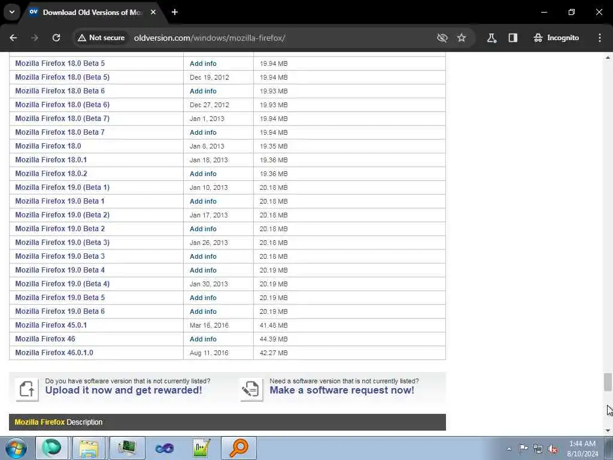613x460 pixels.
Task: Open Mozilla Firefox 46.0.1.0 link
Action: pos(54,353)
